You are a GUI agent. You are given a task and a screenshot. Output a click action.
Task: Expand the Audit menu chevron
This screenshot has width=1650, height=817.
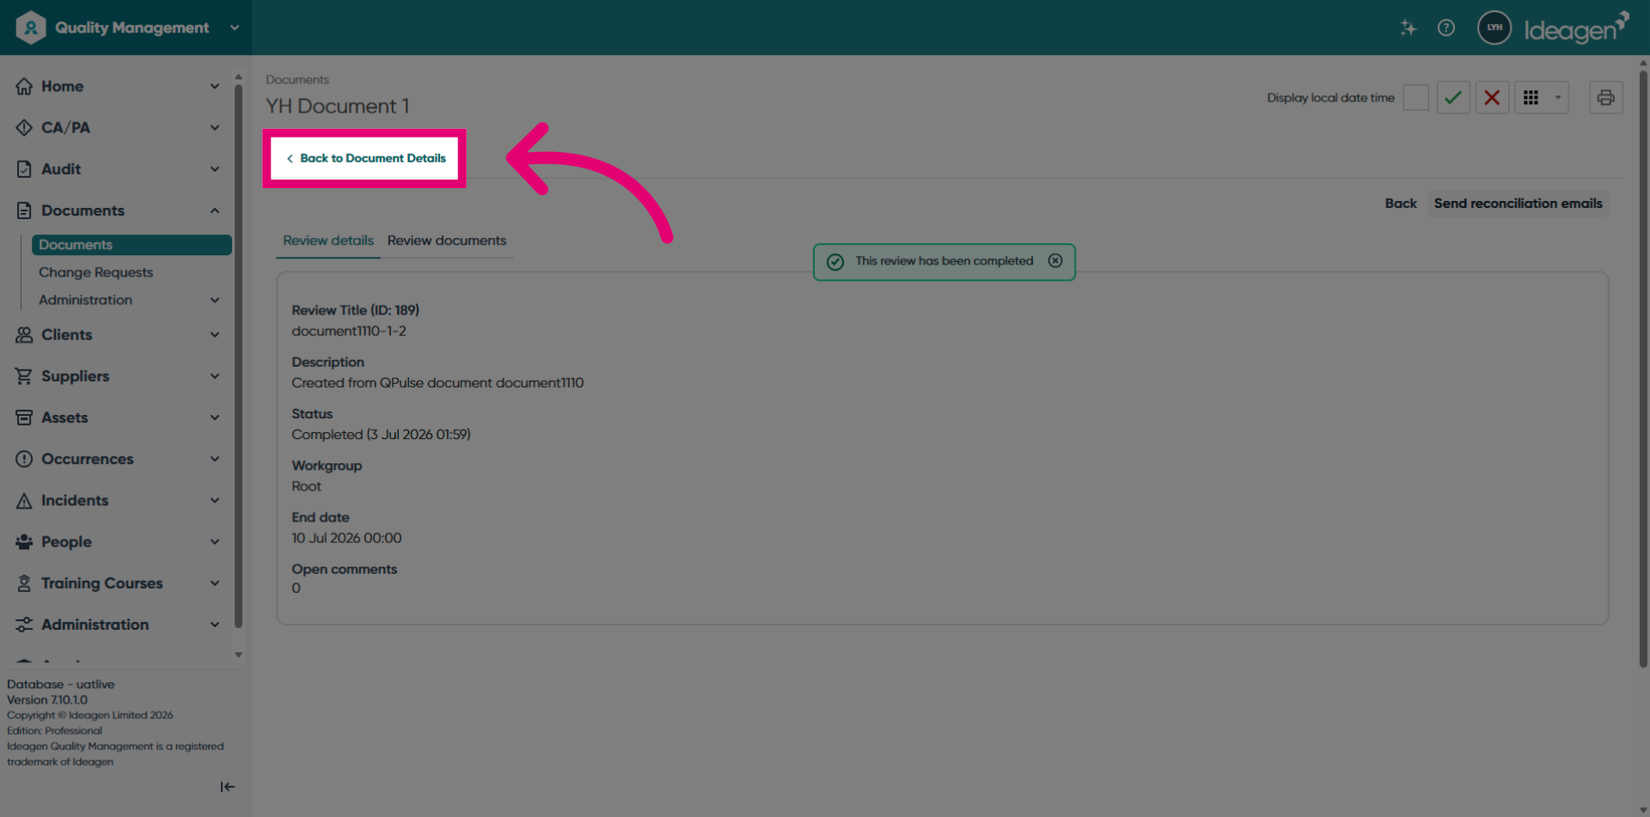click(x=215, y=169)
